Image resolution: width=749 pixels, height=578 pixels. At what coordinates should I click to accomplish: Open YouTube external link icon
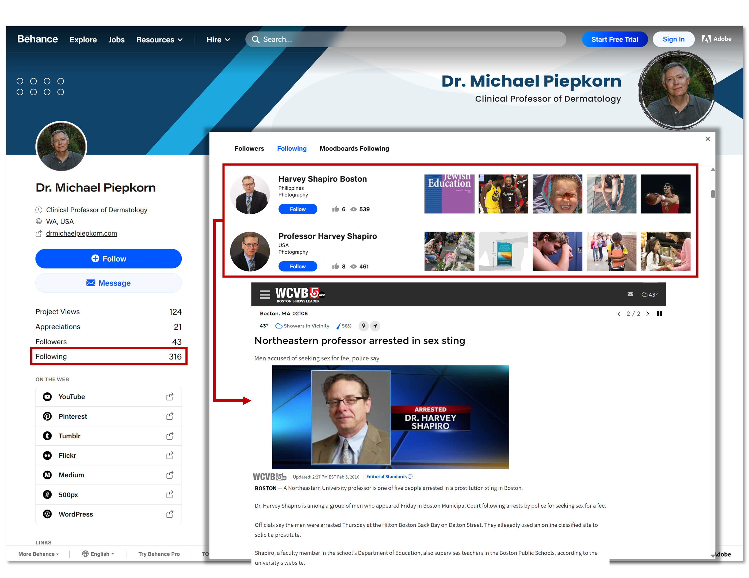point(170,397)
